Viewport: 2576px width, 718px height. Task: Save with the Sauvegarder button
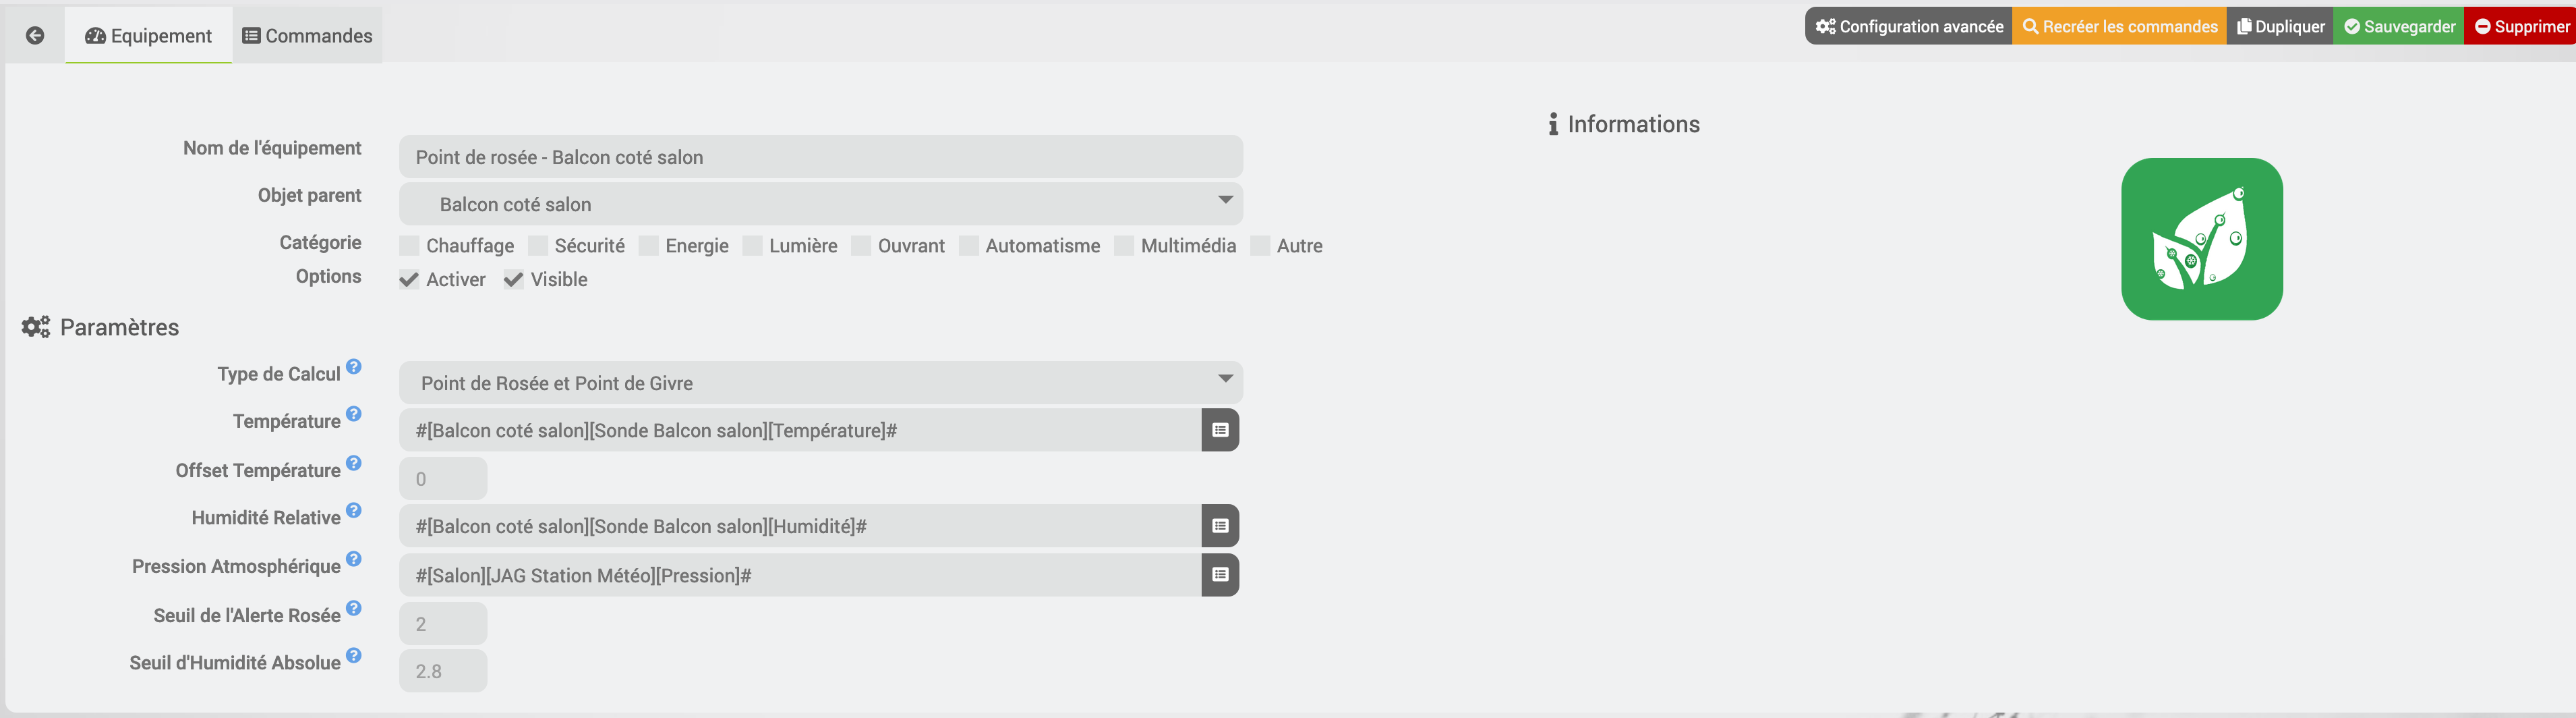click(2399, 26)
